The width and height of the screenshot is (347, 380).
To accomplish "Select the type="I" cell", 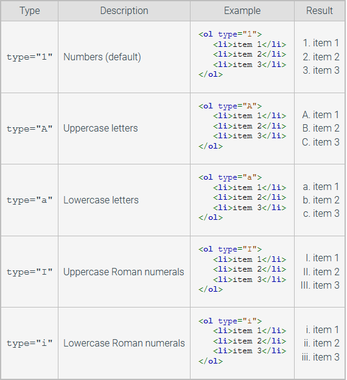I will pyautogui.click(x=30, y=272).
